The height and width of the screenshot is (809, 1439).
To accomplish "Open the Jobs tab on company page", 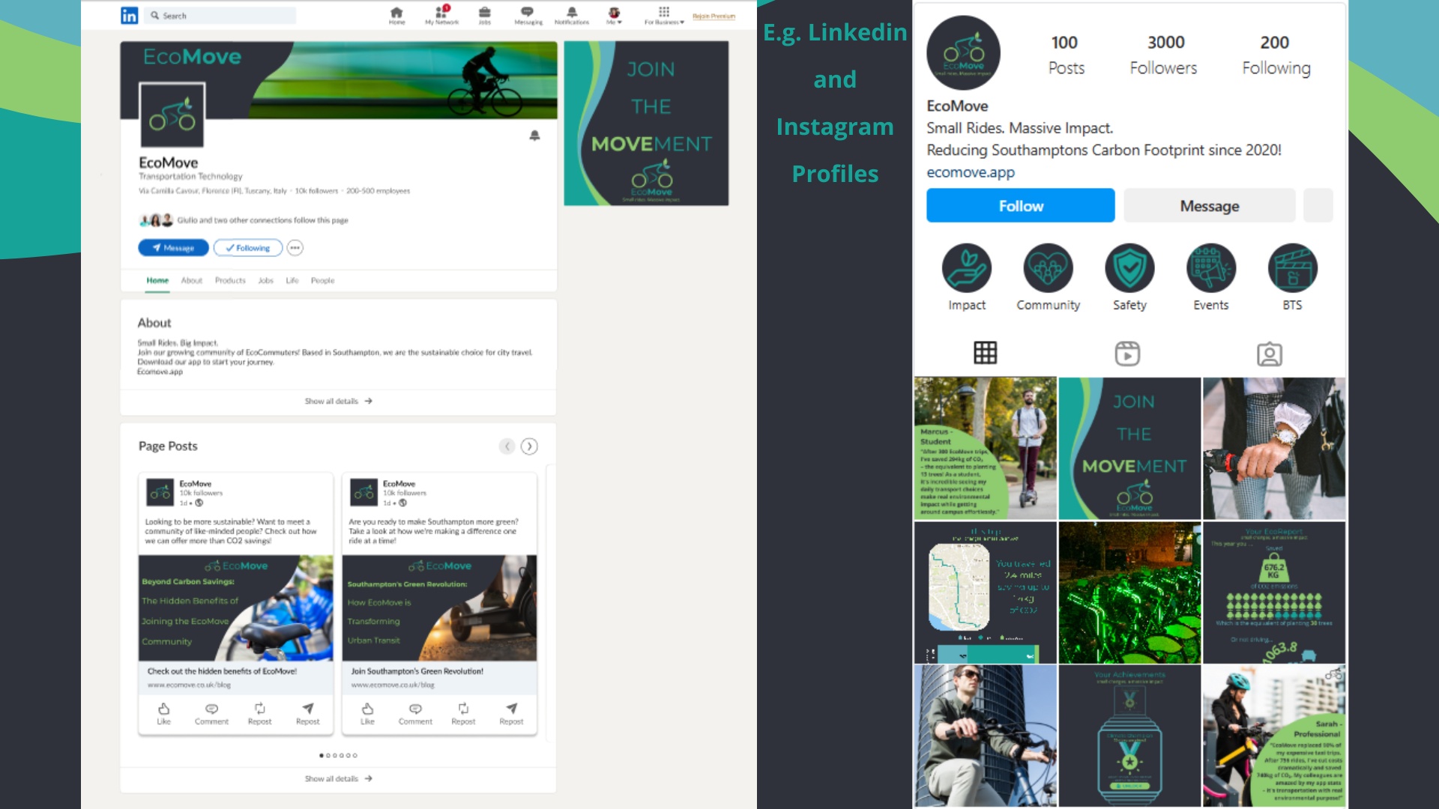I will tap(266, 280).
